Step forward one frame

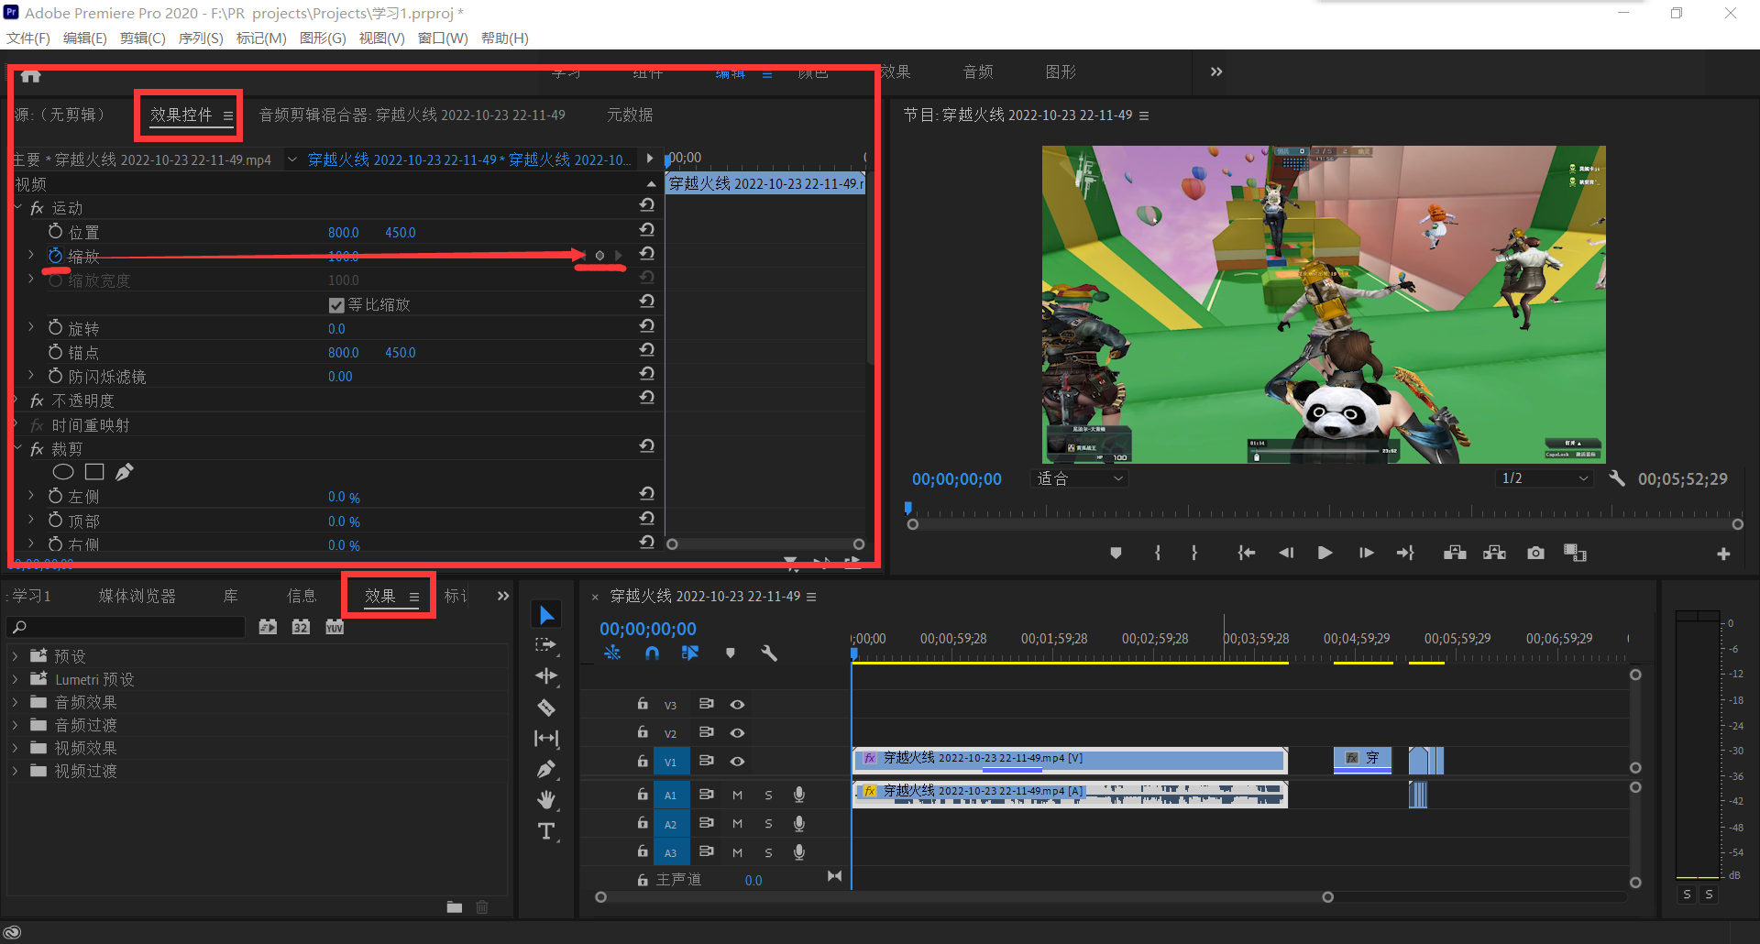coord(1366,553)
